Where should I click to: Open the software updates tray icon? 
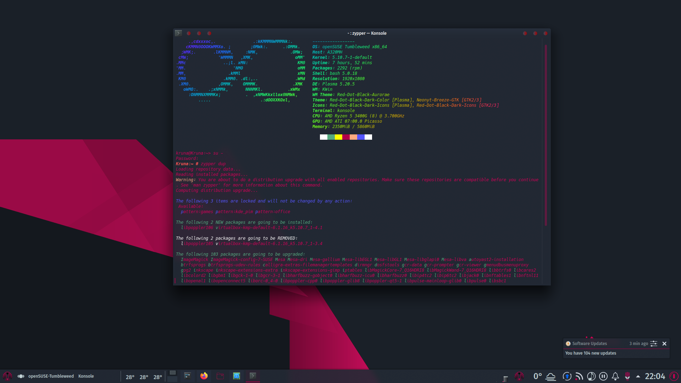click(567, 376)
